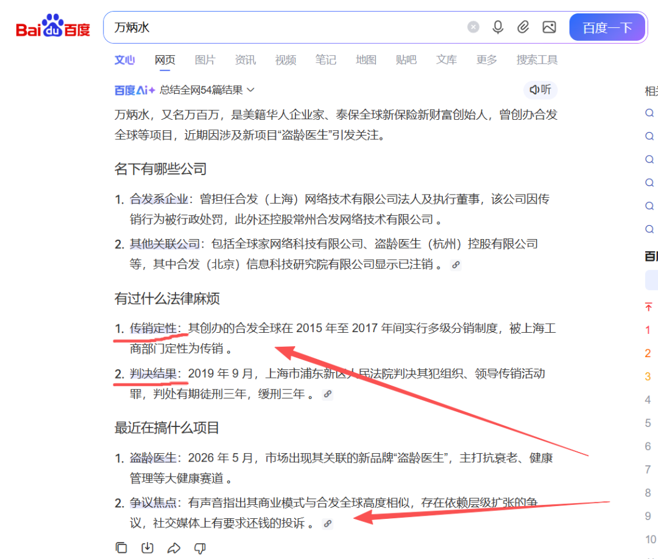The image size is (658, 559).
Task: Open source link icon after 显示已注销
Action: point(456,265)
